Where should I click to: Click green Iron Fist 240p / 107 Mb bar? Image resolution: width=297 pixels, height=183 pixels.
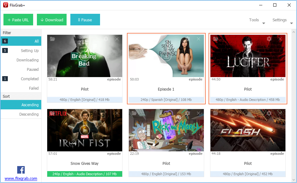tap(85, 174)
